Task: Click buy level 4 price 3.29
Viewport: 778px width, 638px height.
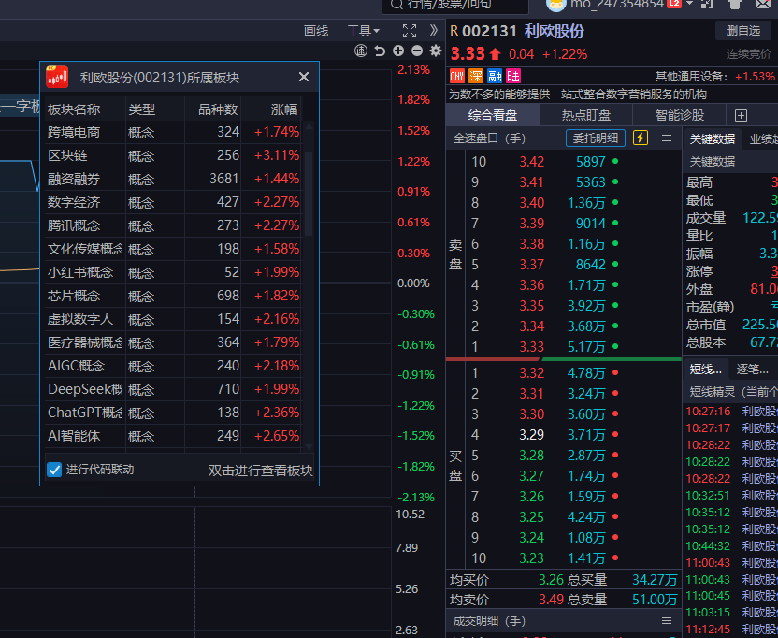Action: 531,435
